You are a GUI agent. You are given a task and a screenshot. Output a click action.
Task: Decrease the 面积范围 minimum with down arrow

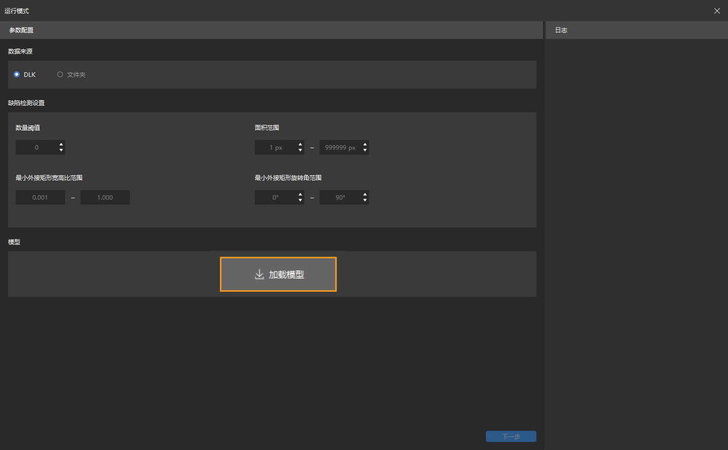pos(300,150)
